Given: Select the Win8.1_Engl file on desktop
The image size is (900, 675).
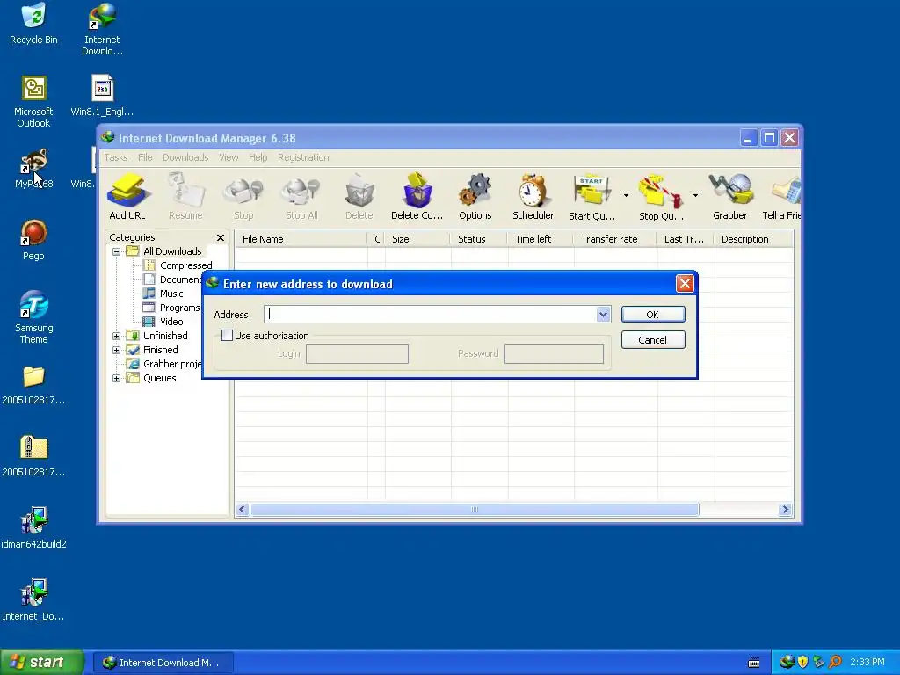Looking at the screenshot, I should click(102, 95).
